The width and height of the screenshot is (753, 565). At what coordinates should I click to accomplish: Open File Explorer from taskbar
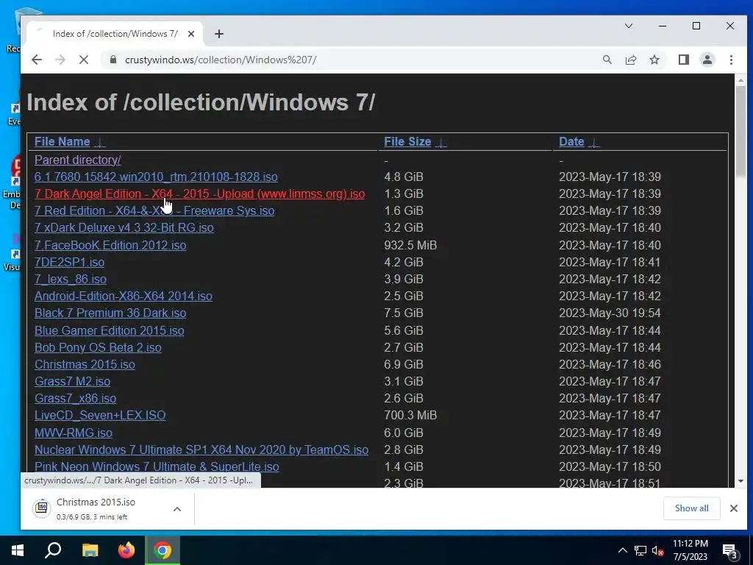click(90, 550)
